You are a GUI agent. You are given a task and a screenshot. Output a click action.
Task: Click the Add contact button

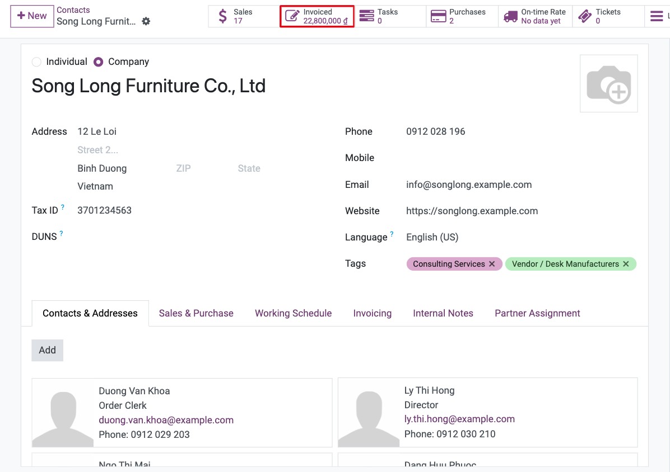coord(48,351)
